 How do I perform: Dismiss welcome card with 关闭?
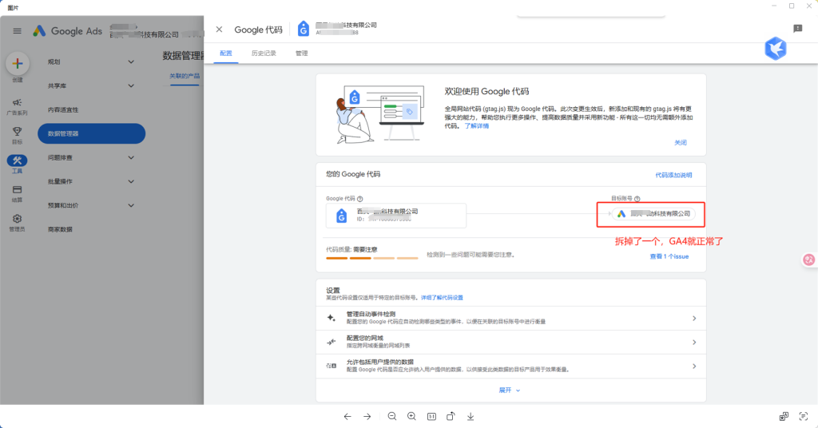(681, 142)
